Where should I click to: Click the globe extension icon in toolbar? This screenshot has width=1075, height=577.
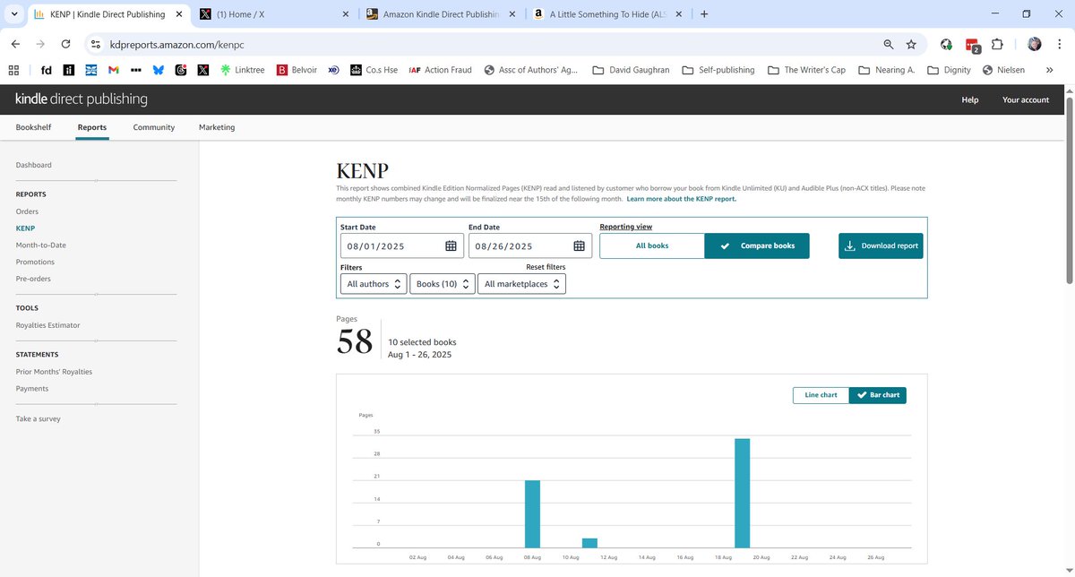(946, 44)
